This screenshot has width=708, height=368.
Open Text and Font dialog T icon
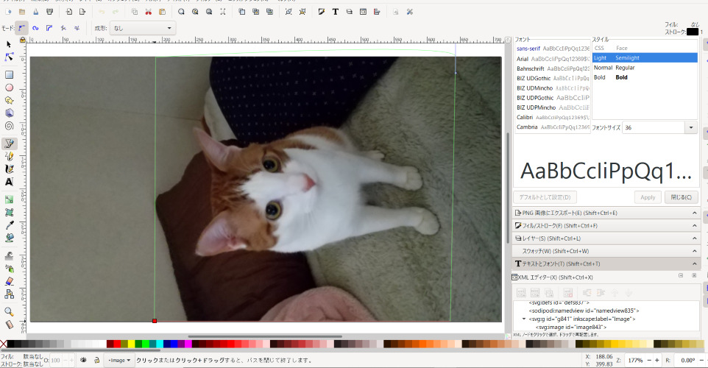[x=335, y=12]
